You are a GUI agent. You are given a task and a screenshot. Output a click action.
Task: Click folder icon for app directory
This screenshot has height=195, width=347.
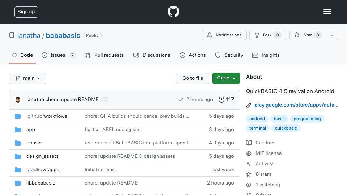pos(18,130)
